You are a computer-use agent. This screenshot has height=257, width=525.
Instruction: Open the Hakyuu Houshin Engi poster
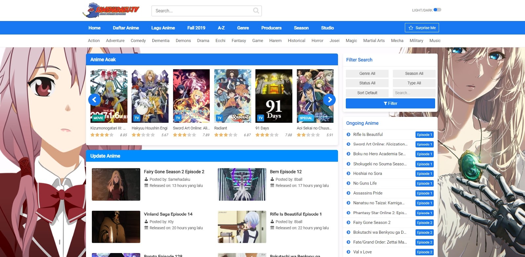(150, 96)
